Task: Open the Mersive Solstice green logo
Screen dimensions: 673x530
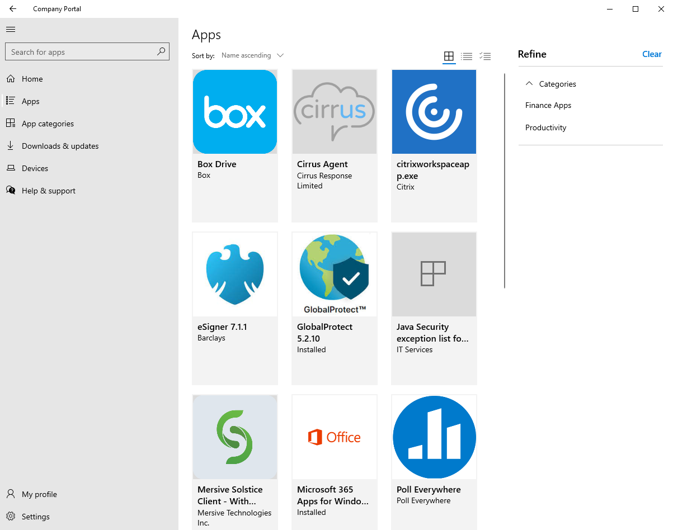Action: pyautogui.click(x=235, y=437)
